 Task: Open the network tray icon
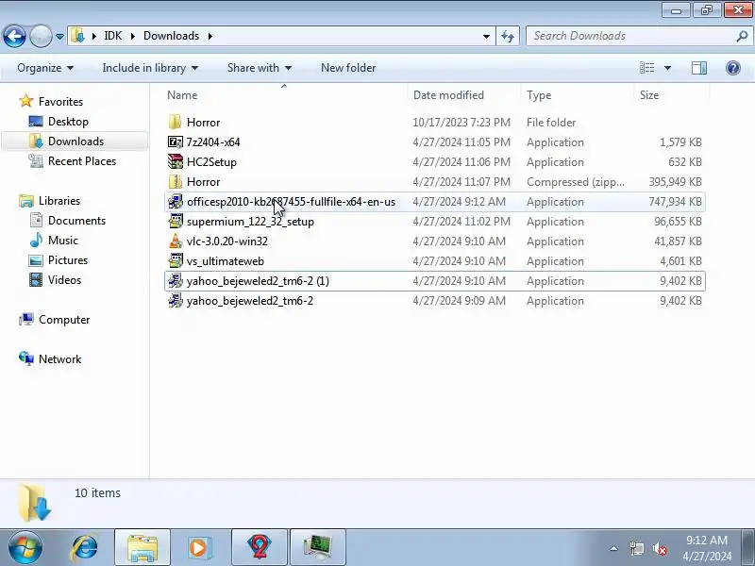coord(636,548)
